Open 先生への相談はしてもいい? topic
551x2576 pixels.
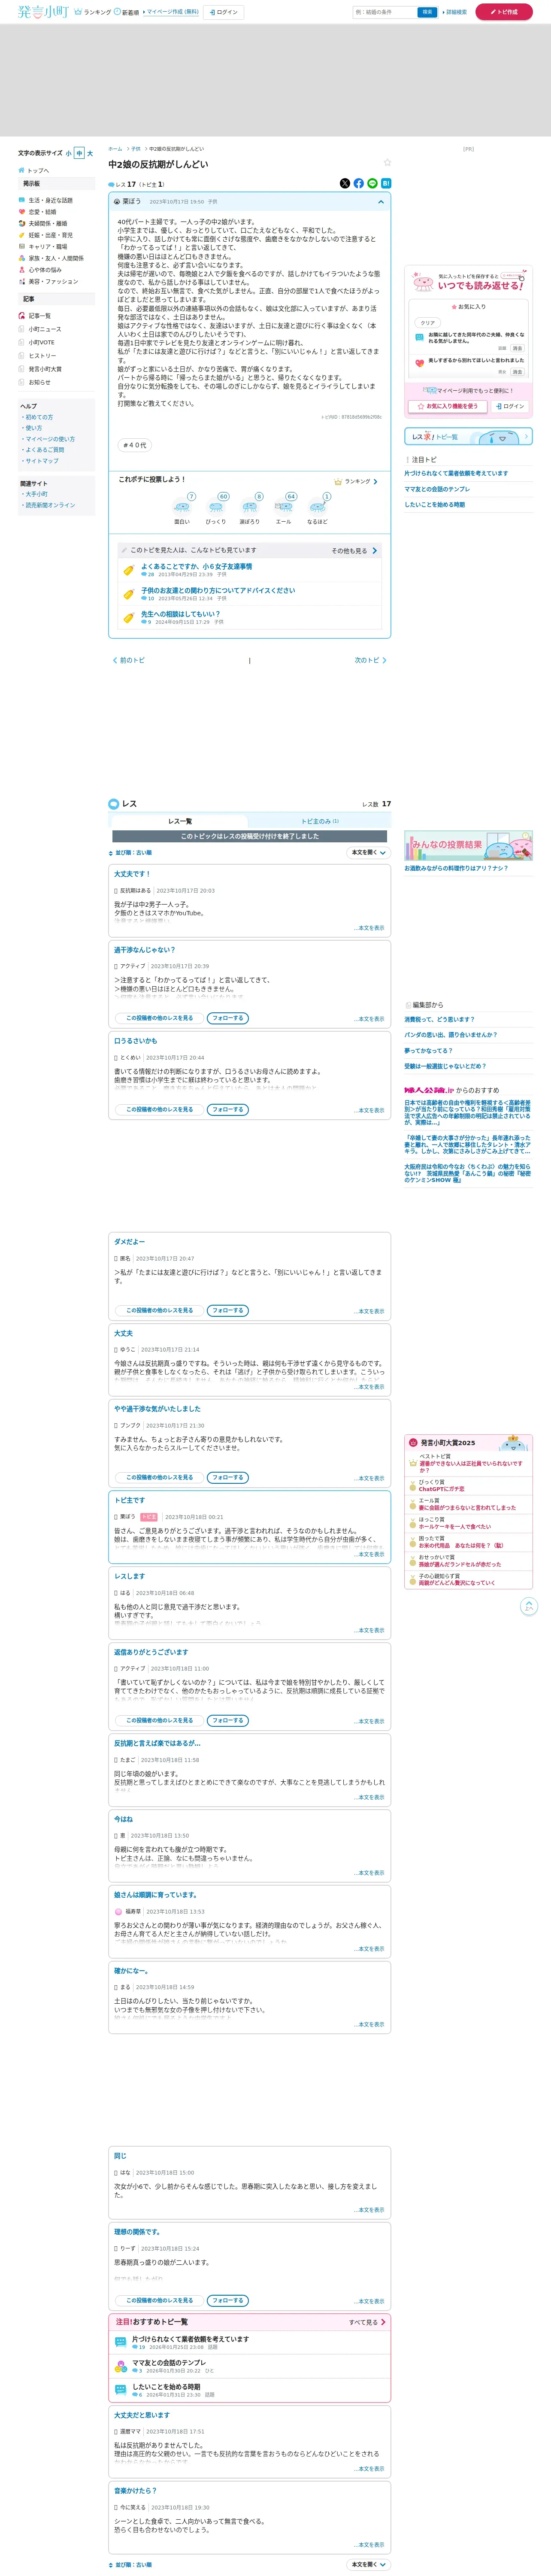pos(181,614)
